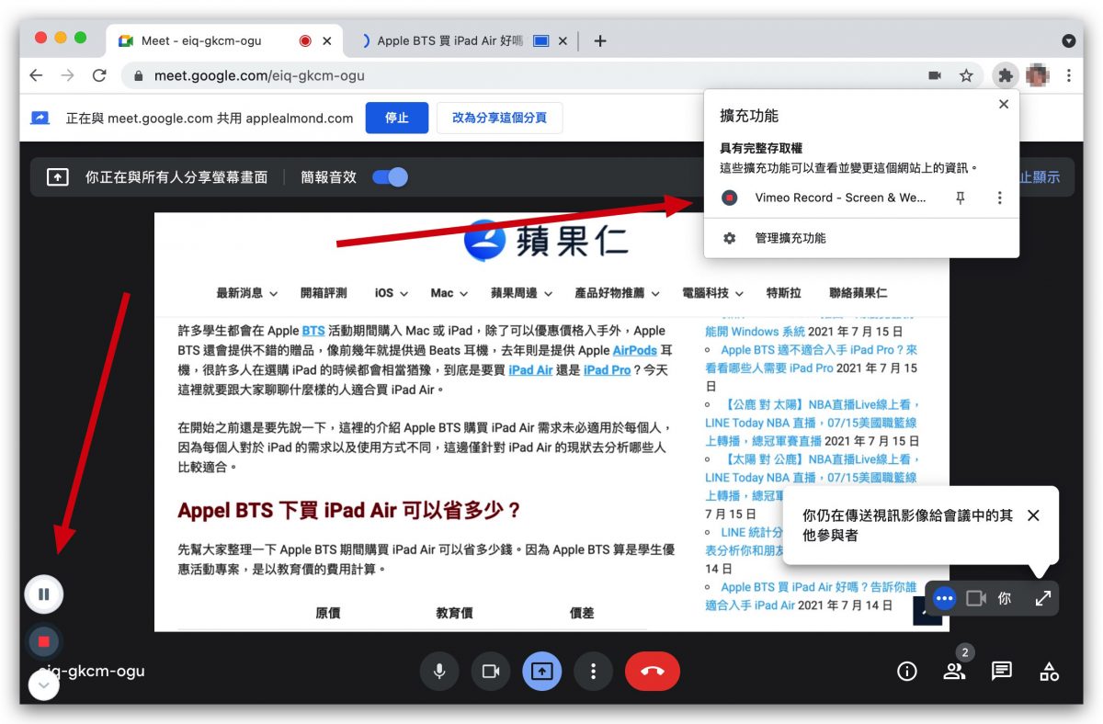Open sidebar link 【公鹿 對 太陽】NBA直播
This screenshot has height=724, width=1103.
[x=813, y=423]
